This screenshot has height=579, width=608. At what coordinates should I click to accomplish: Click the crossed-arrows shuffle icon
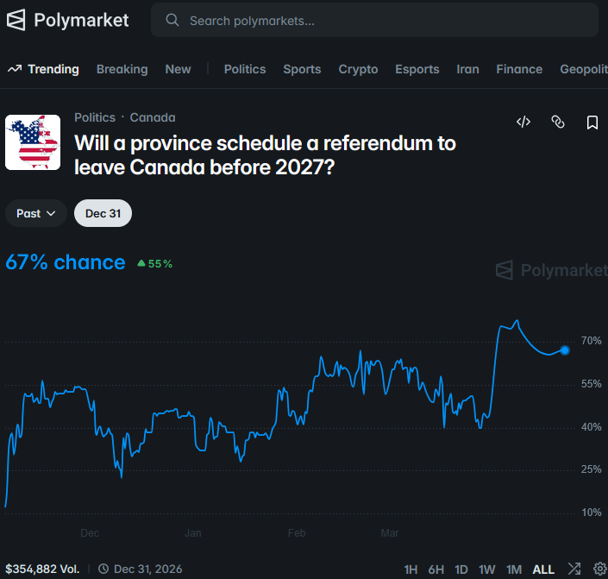tap(575, 570)
